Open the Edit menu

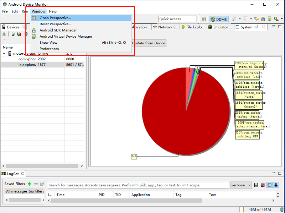(x=15, y=11)
